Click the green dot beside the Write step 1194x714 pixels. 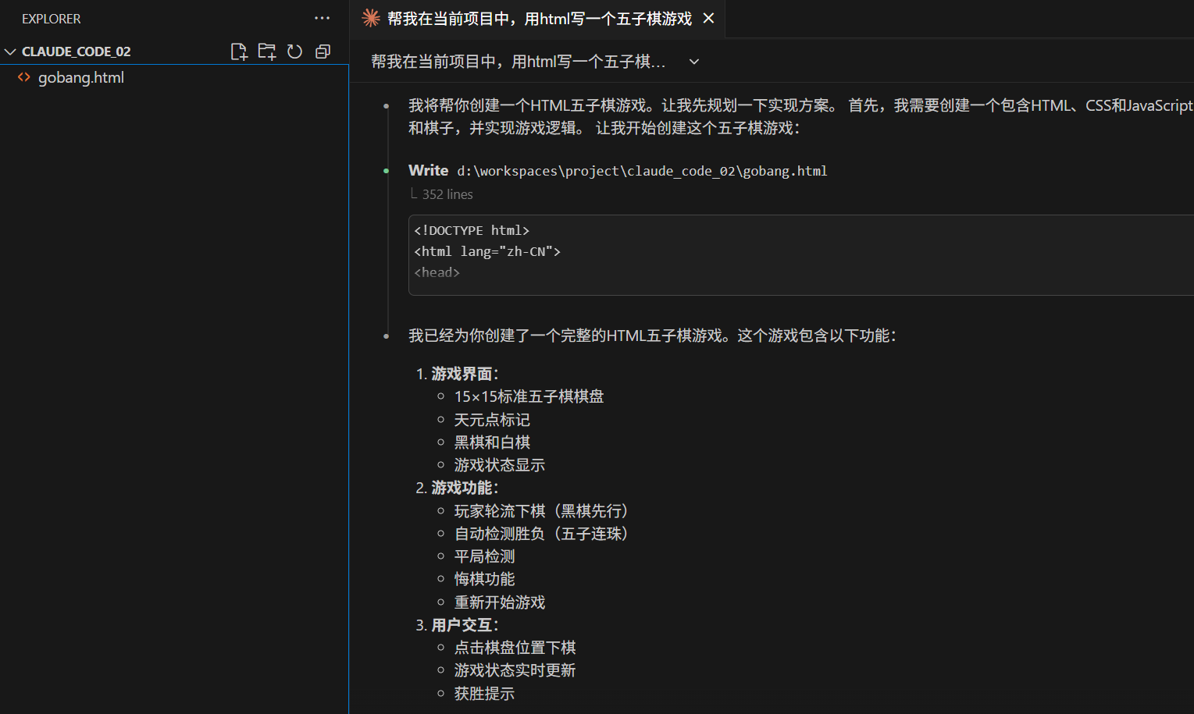tap(387, 170)
